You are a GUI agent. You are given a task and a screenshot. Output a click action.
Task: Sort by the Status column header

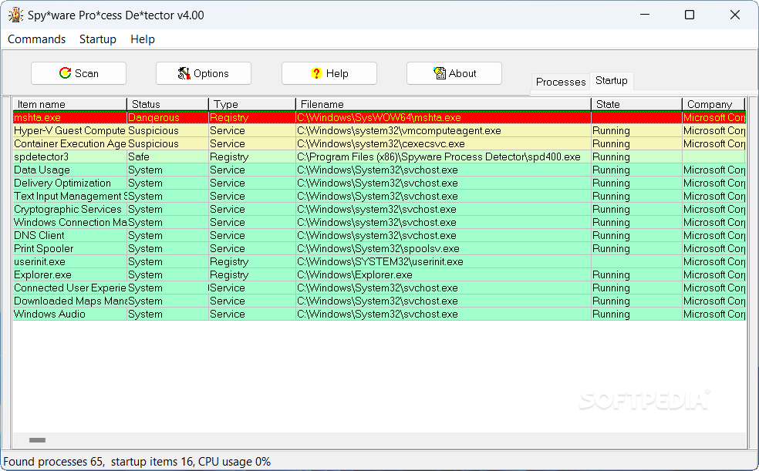point(168,104)
